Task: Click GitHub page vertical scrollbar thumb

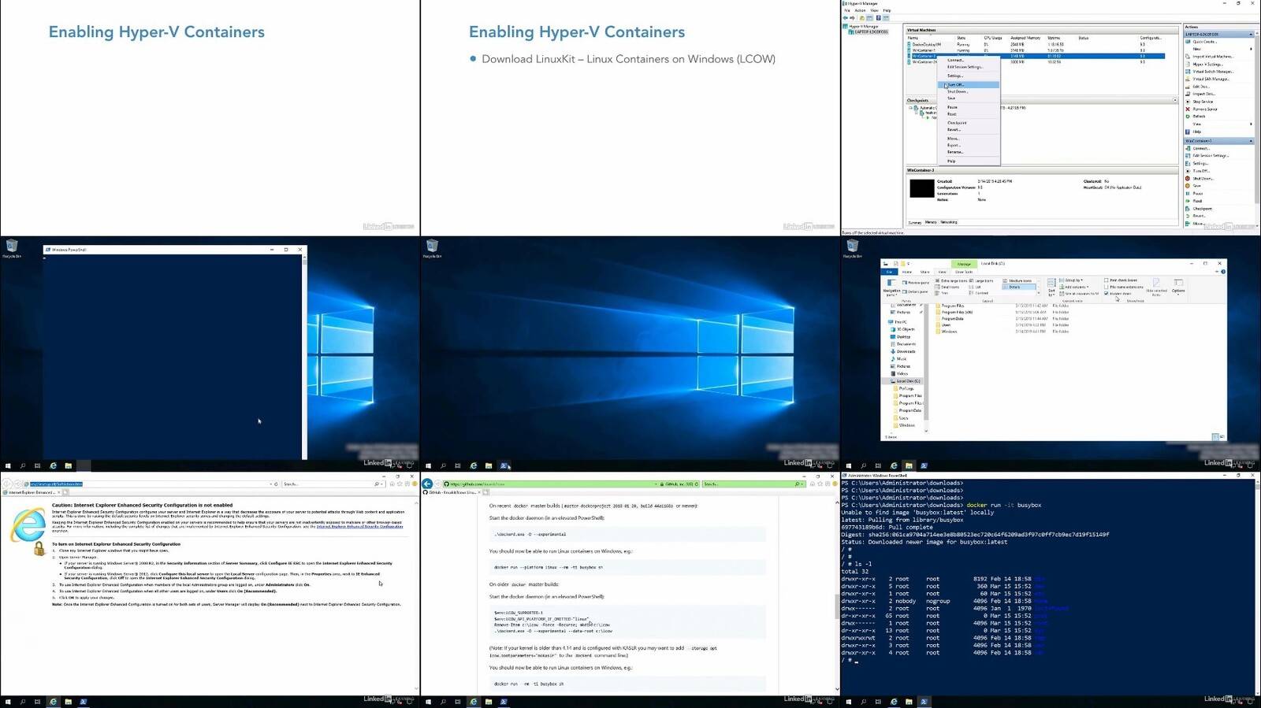Action: pyautogui.click(x=837, y=606)
